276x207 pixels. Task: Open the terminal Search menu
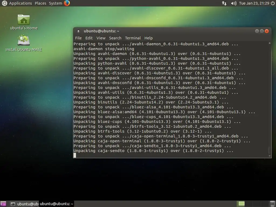click(115, 38)
